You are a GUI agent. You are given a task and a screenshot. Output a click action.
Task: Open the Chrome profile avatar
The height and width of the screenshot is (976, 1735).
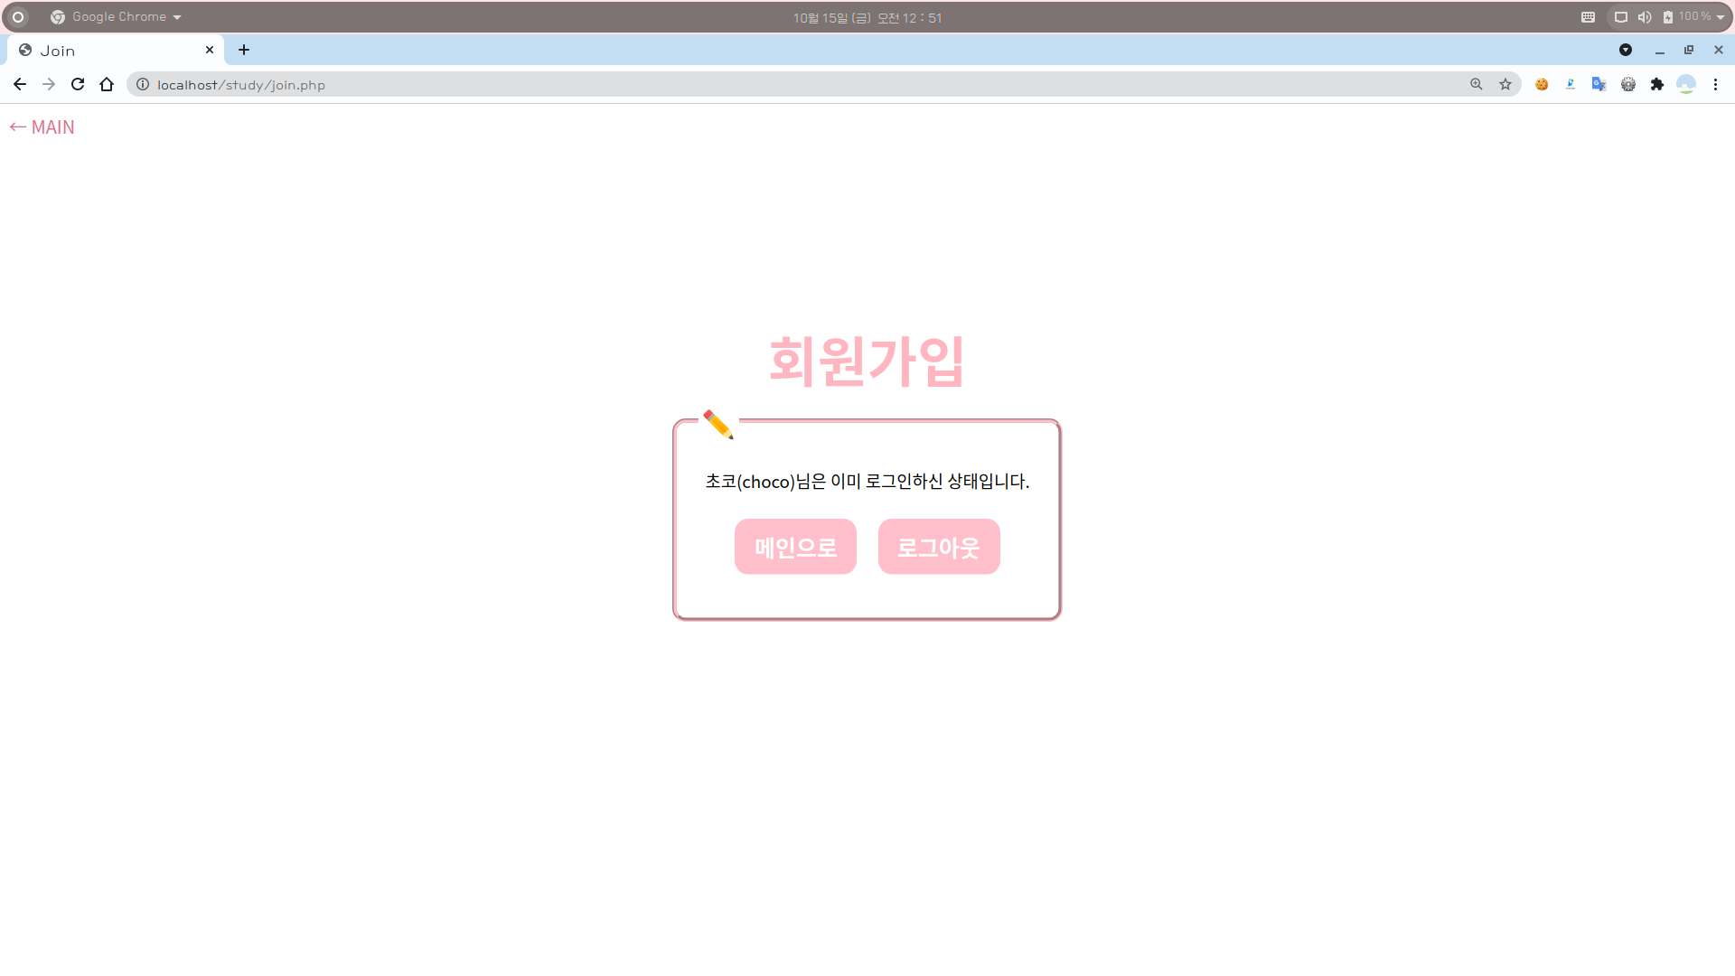(x=1685, y=84)
